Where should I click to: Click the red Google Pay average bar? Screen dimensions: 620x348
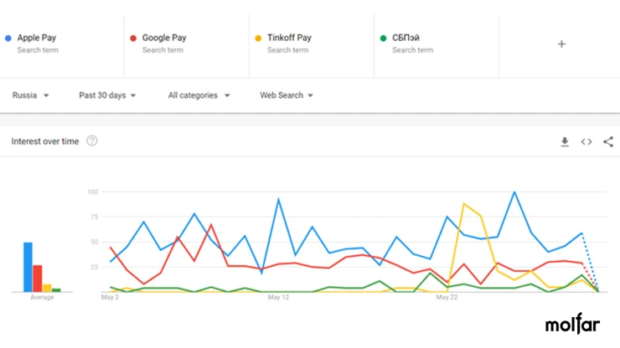(x=37, y=279)
